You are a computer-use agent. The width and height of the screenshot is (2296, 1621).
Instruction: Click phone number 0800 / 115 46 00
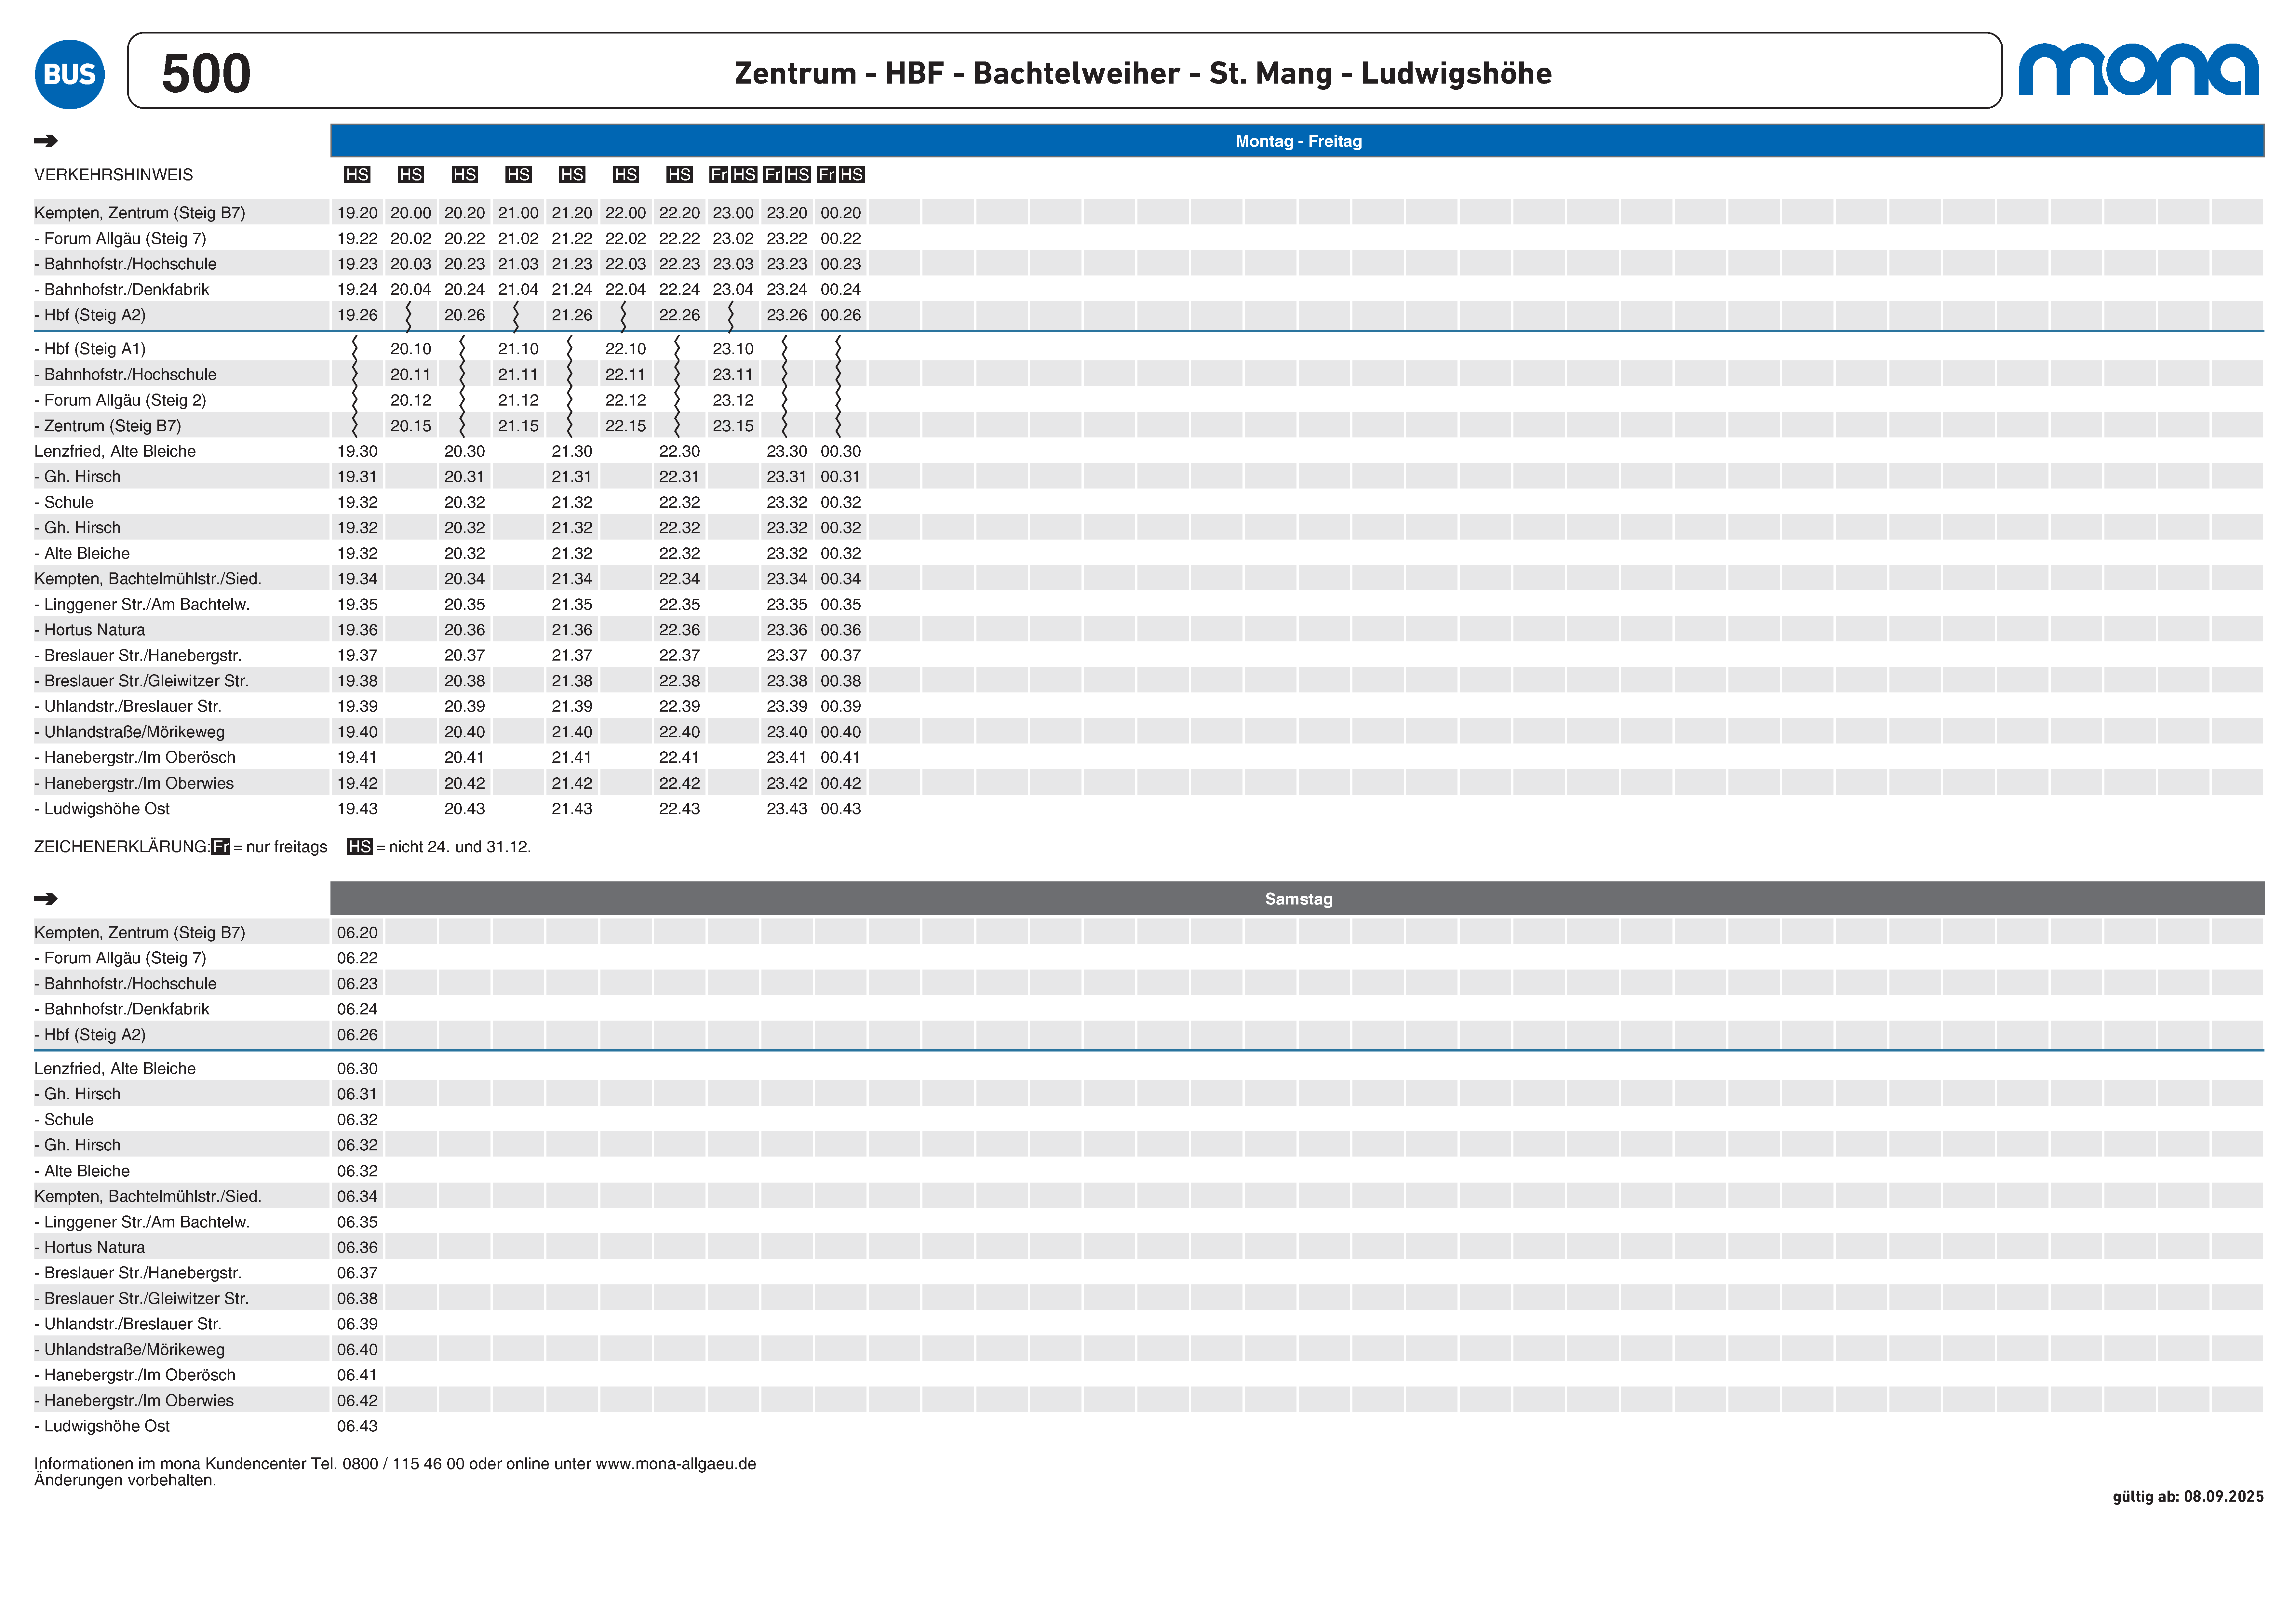coord(403,1464)
